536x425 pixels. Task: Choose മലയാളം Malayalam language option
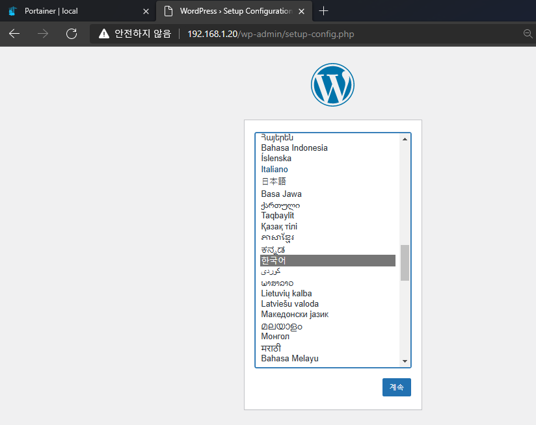point(328,326)
